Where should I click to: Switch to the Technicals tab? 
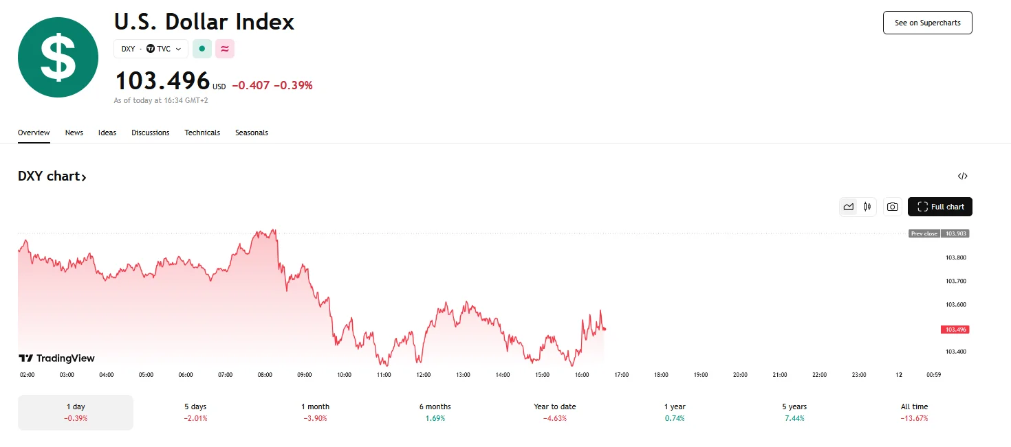(202, 133)
